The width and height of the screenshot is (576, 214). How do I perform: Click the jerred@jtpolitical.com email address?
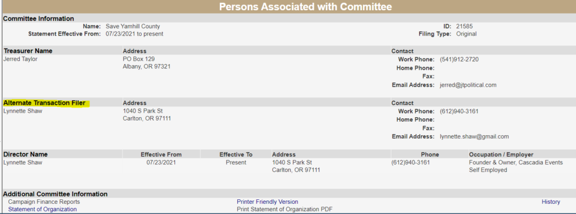click(468, 85)
